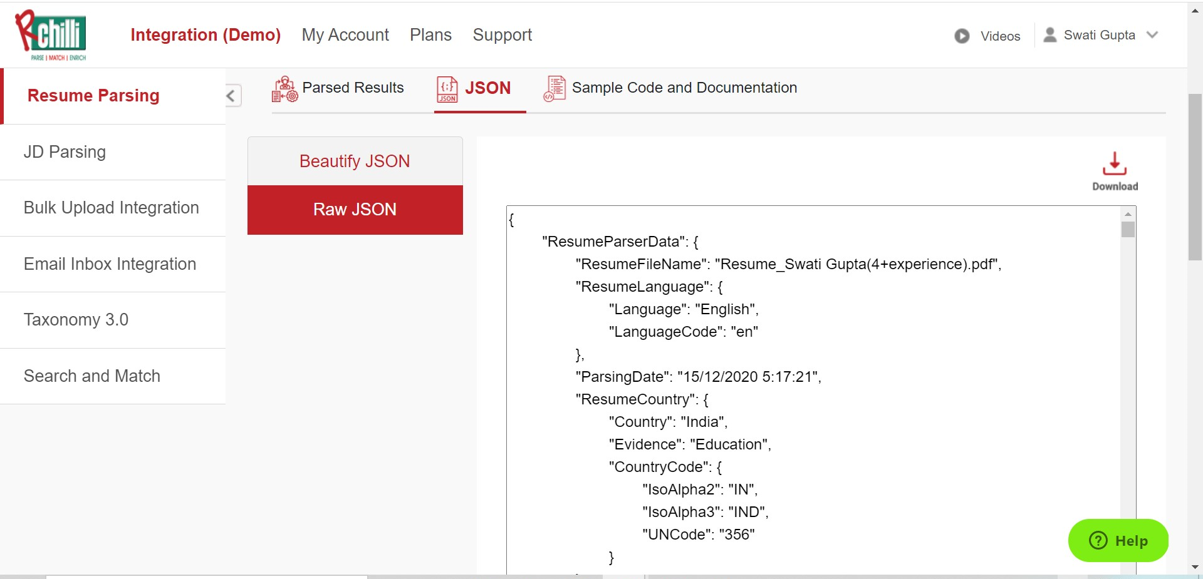
Task: Collapse the sidebar with chevron
Action: click(232, 95)
